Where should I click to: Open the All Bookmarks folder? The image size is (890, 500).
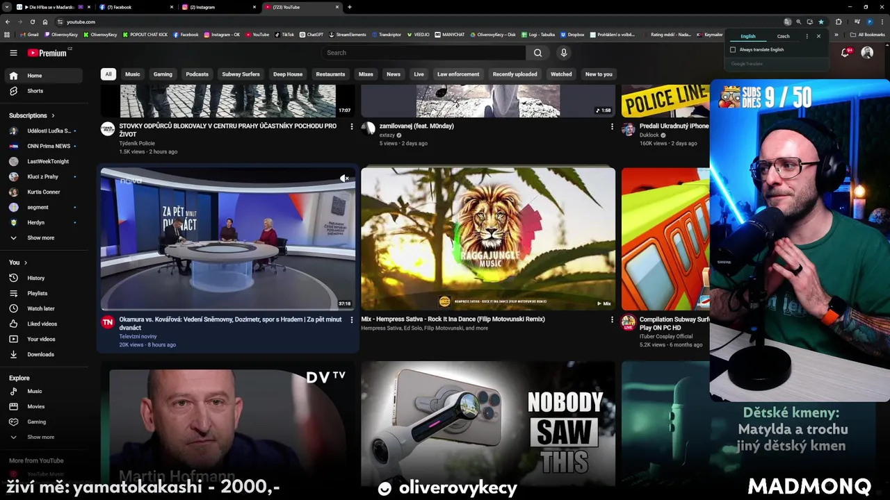(x=867, y=35)
